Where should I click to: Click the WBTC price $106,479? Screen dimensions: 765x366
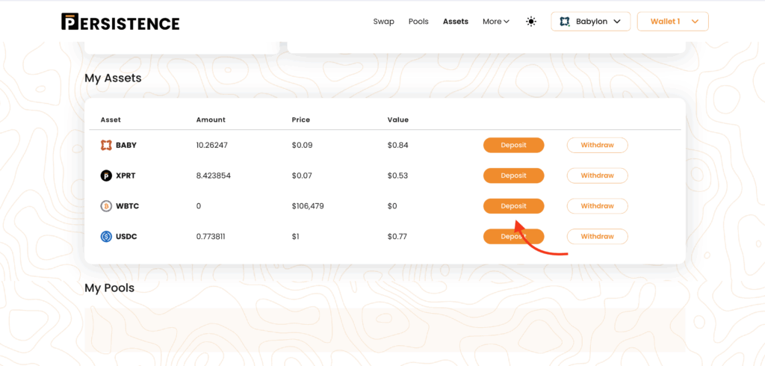(x=308, y=206)
